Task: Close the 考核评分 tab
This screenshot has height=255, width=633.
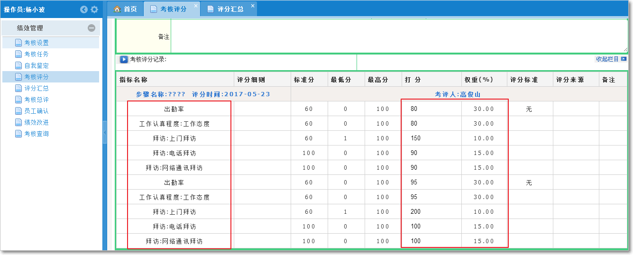Action: [196, 6]
